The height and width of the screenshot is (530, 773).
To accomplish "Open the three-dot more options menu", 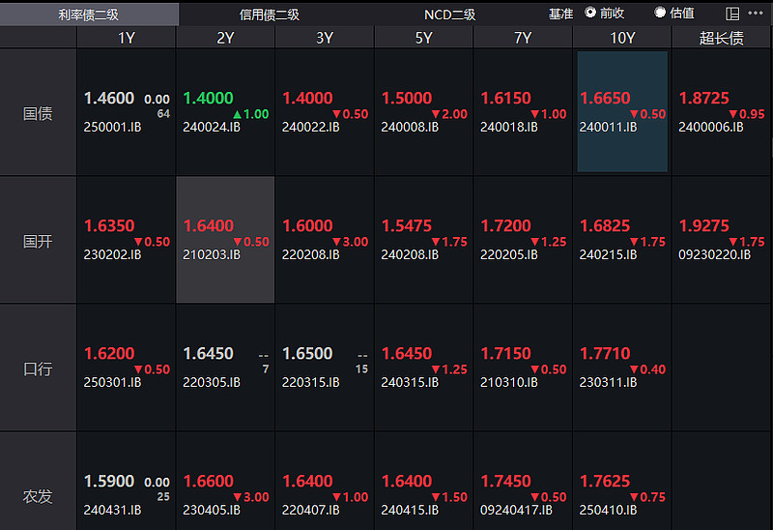I will pyautogui.click(x=756, y=14).
